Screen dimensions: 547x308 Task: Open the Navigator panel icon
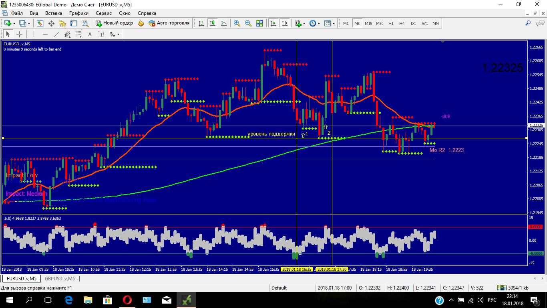click(63, 23)
